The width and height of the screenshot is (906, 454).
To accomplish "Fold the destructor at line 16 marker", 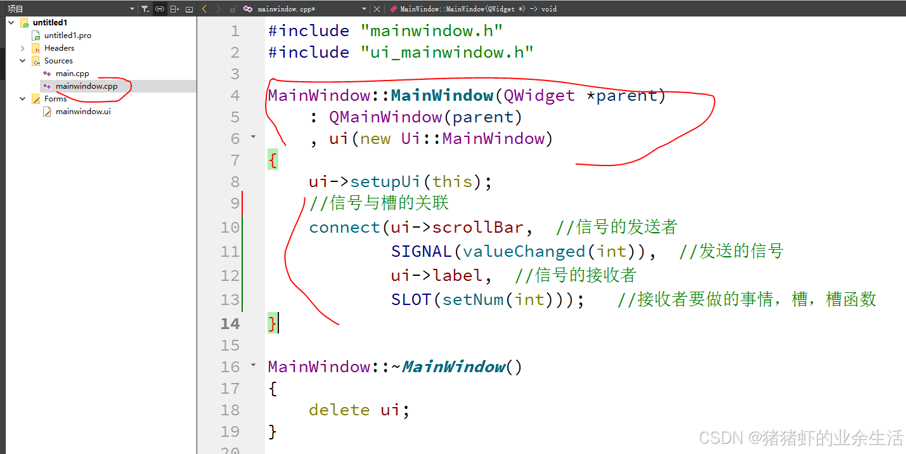I will pos(253,365).
